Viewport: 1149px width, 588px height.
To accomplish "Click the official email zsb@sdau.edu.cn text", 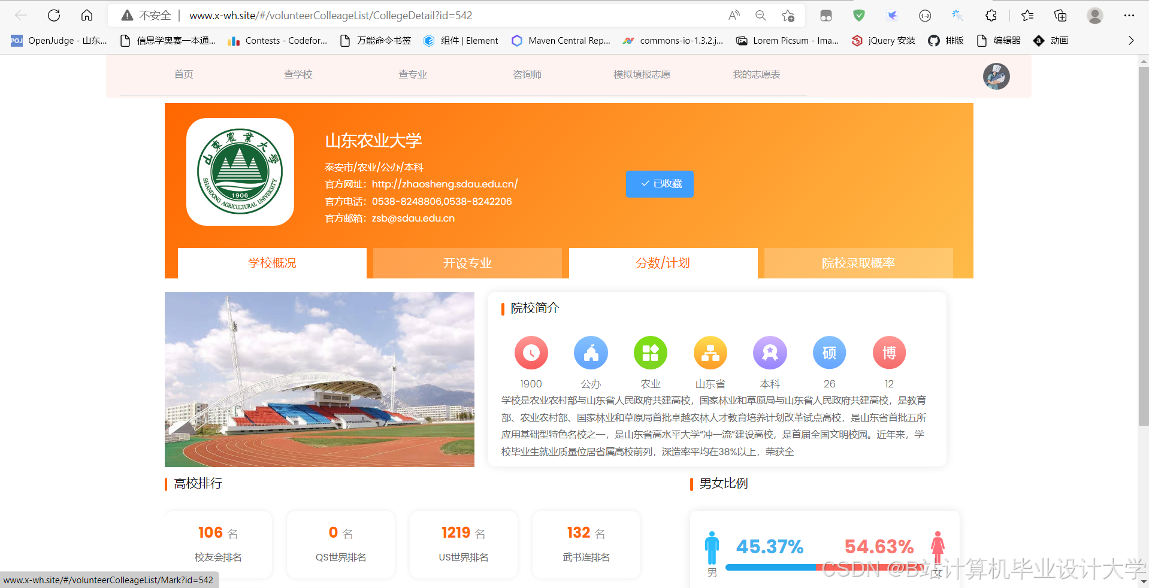I will coord(413,218).
